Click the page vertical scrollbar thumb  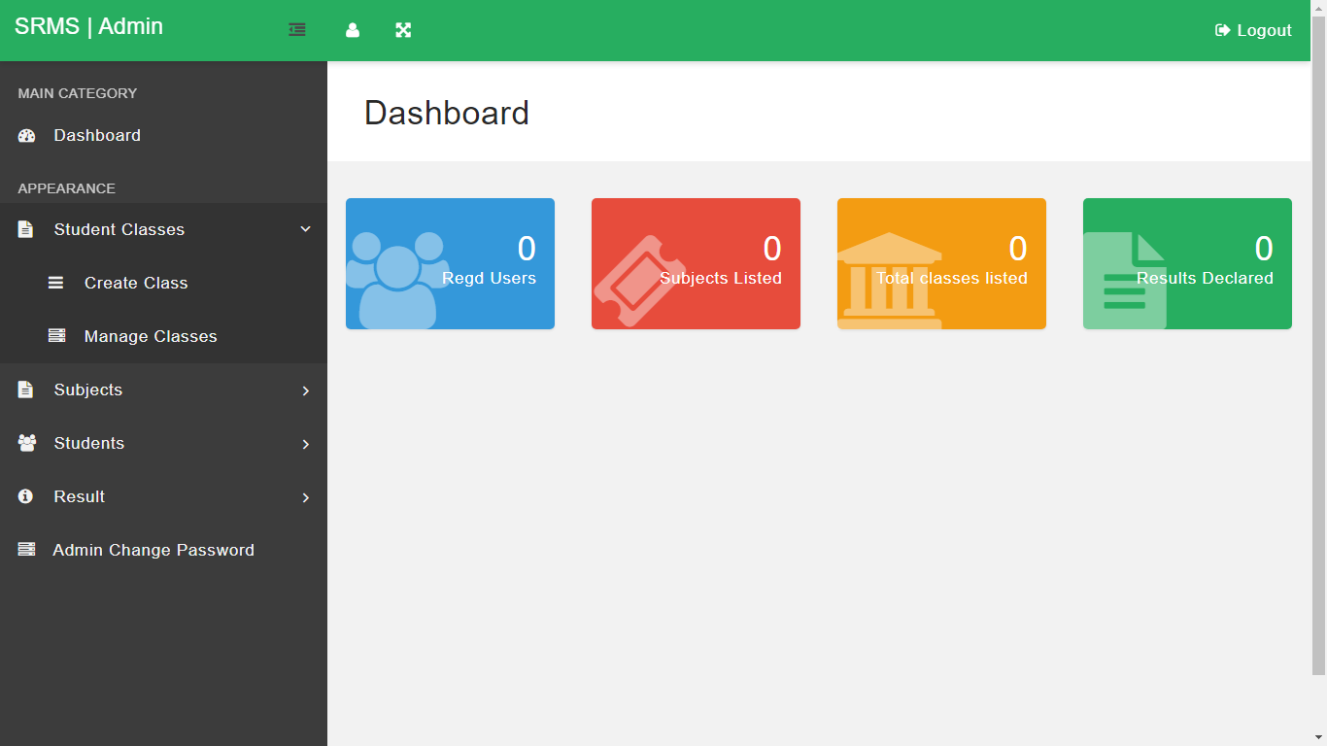(x=1318, y=345)
